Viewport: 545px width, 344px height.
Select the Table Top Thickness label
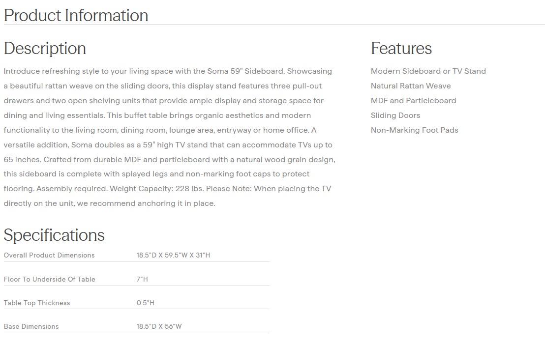coord(37,303)
